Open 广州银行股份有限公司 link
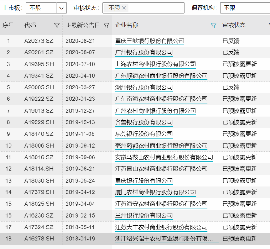 (144, 52)
